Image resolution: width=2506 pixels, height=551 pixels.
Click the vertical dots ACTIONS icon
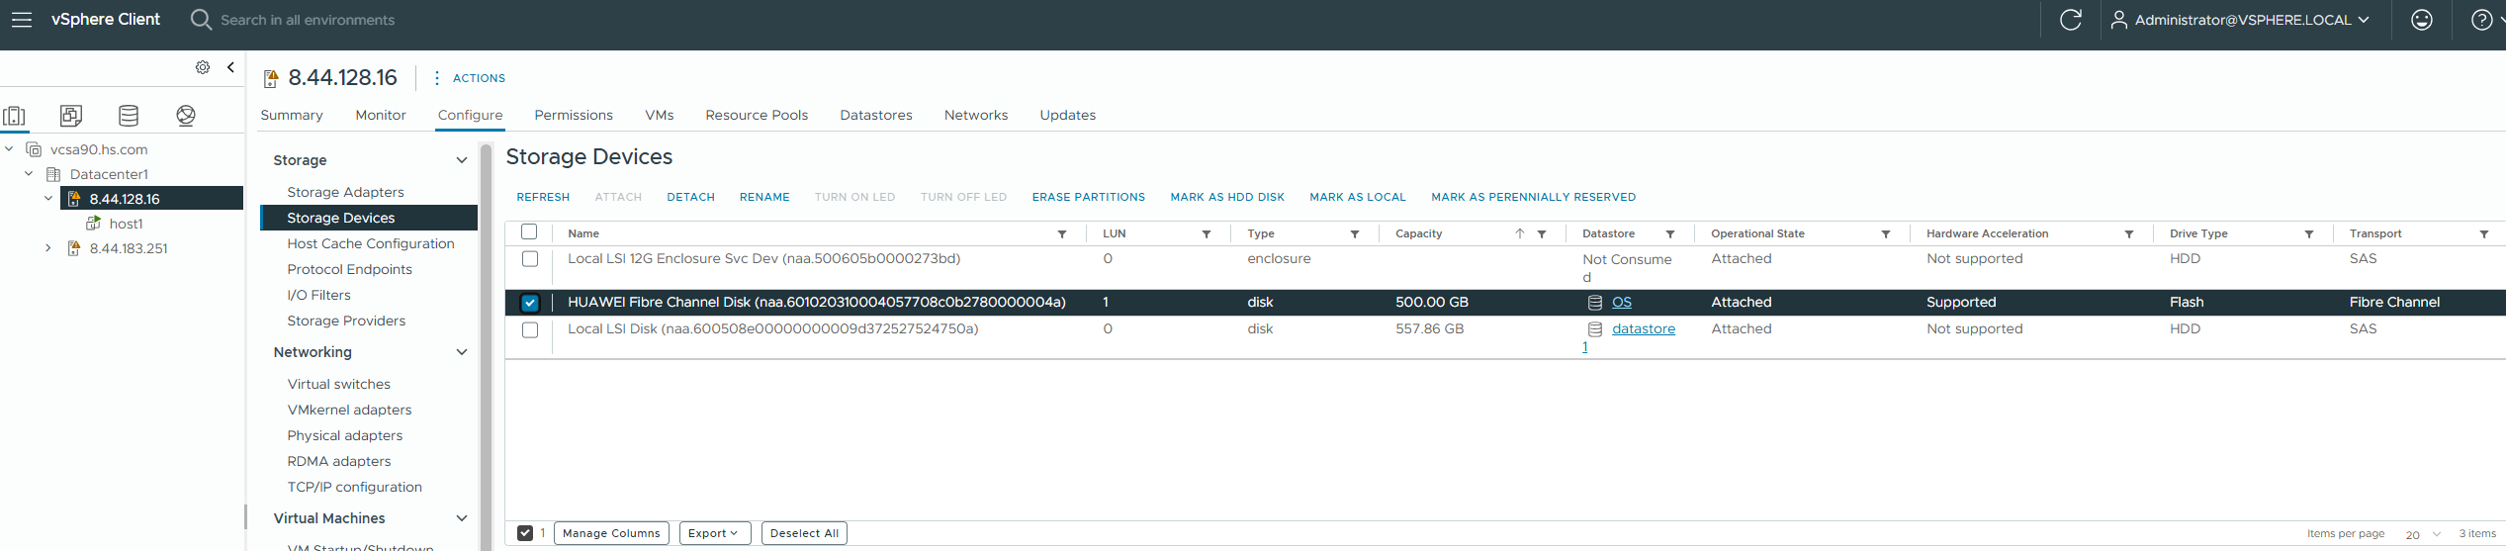pyautogui.click(x=437, y=78)
